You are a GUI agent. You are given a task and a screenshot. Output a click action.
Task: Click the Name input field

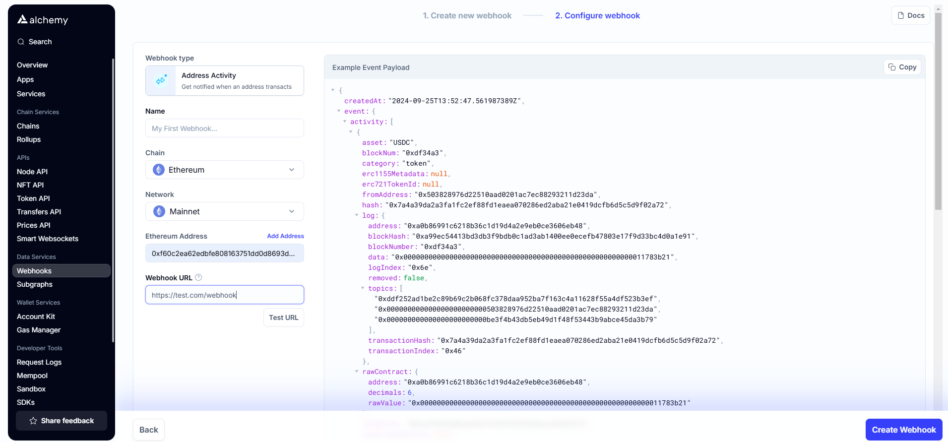point(224,128)
